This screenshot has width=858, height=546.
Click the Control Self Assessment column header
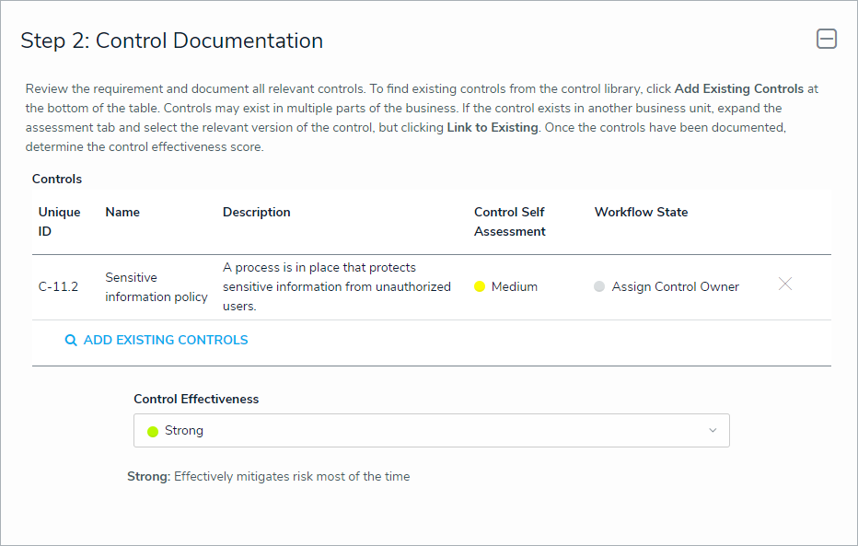[x=509, y=222]
